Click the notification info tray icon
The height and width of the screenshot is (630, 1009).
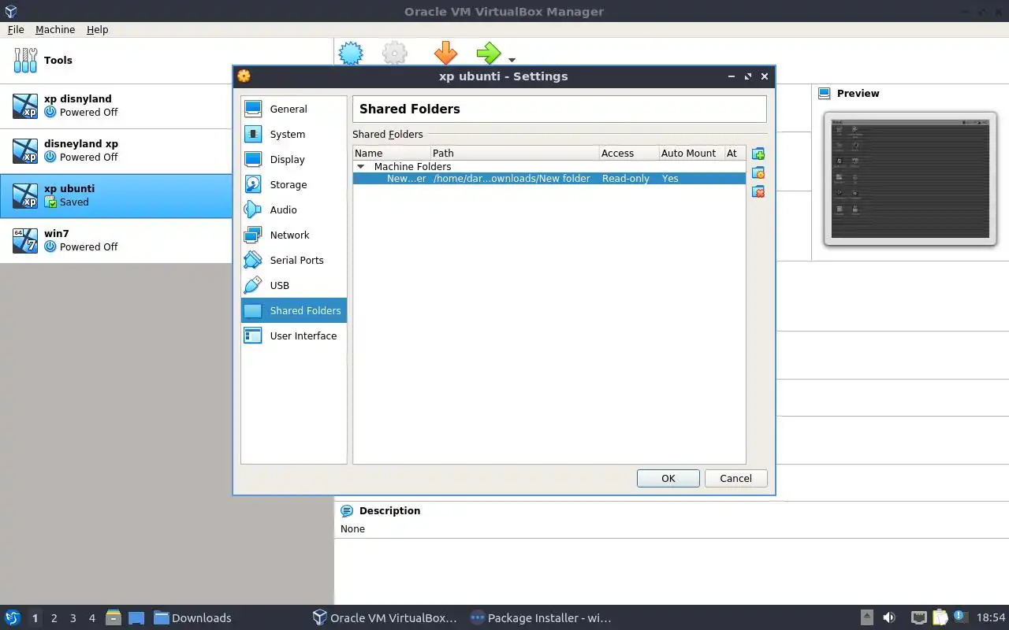click(x=959, y=616)
